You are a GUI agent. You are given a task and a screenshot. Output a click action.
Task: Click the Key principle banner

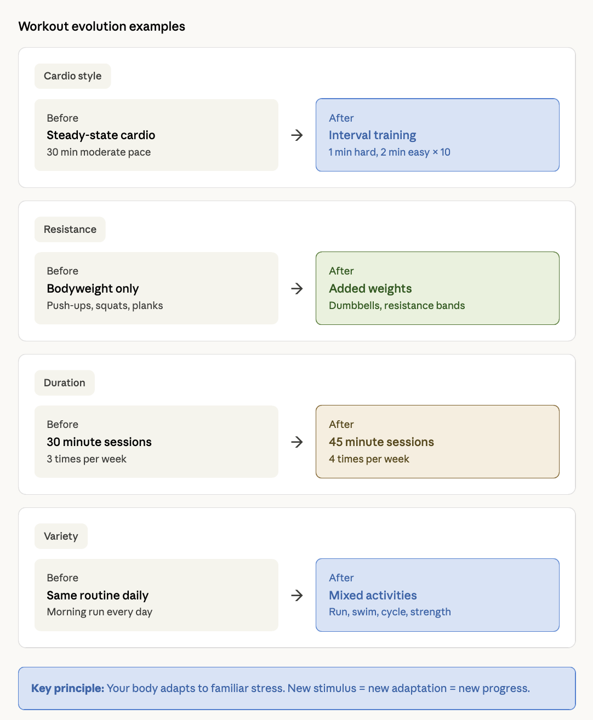pyautogui.click(x=297, y=688)
